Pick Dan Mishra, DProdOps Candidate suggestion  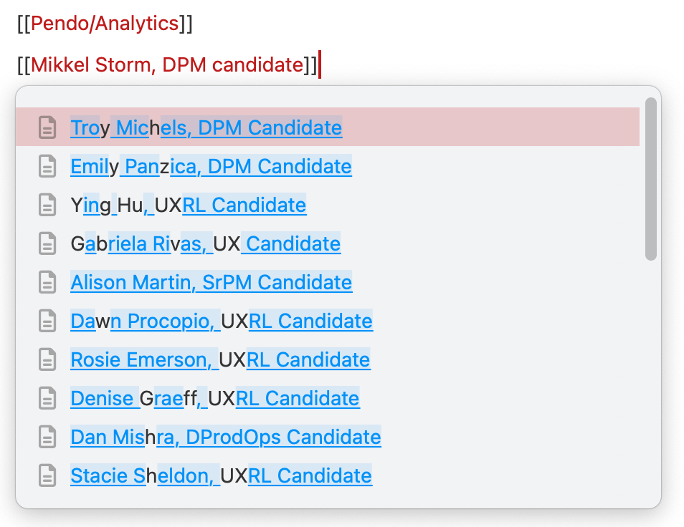pyautogui.click(x=328, y=437)
